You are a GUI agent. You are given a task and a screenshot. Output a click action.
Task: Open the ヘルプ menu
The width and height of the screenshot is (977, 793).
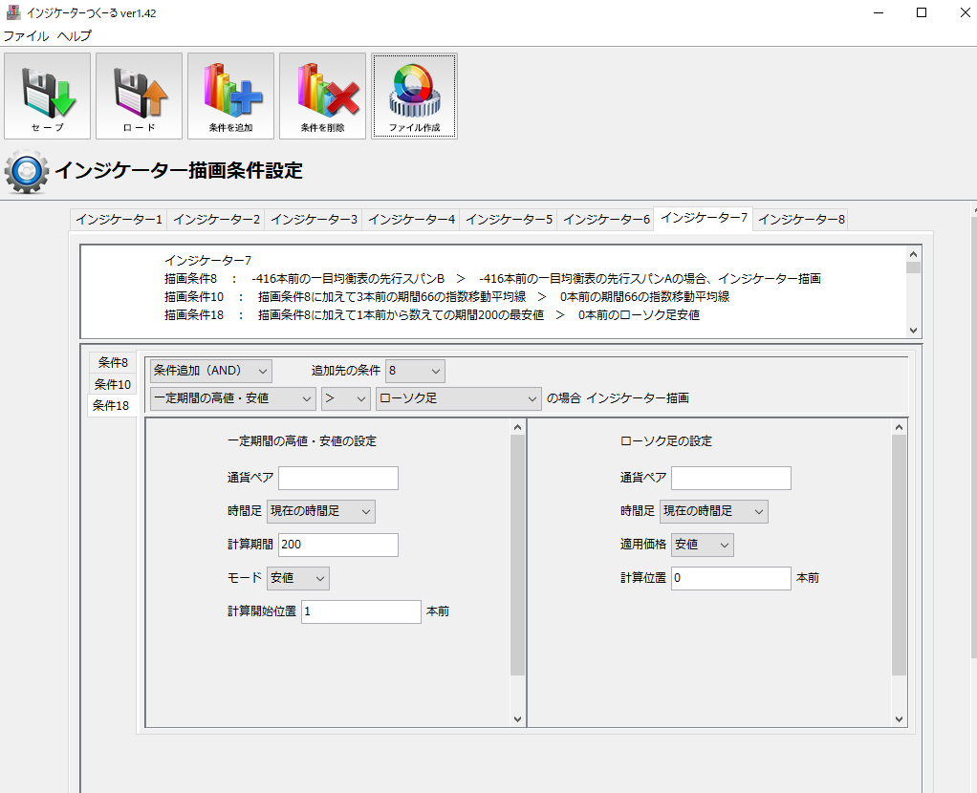coord(75,35)
